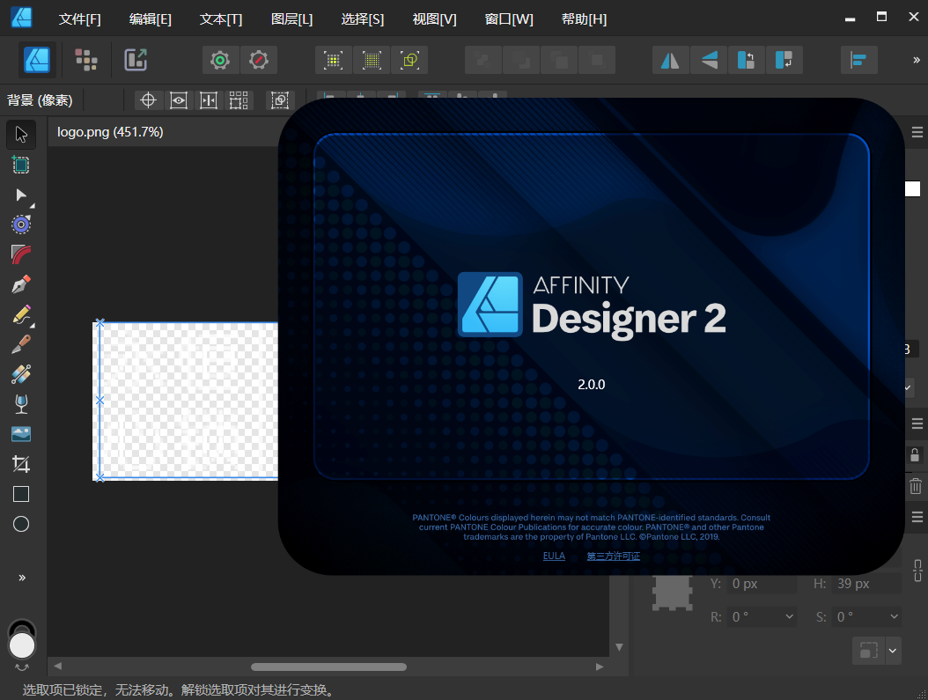The width and height of the screenshot is (928, 700).
Task: Select the Artboard tool
Action: (x=21, y=165)
